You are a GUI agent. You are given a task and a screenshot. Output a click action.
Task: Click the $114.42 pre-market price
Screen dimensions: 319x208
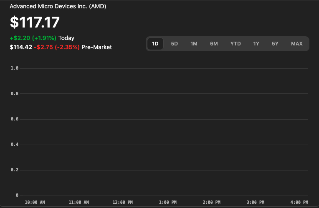[21, 47]
